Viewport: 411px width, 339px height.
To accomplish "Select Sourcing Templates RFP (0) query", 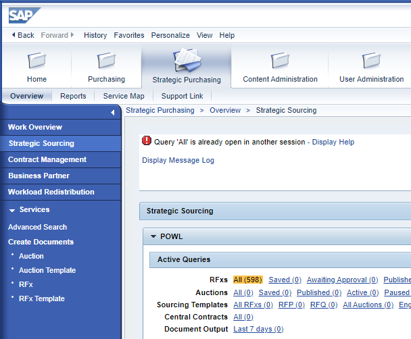I will (x=291, y=305).
